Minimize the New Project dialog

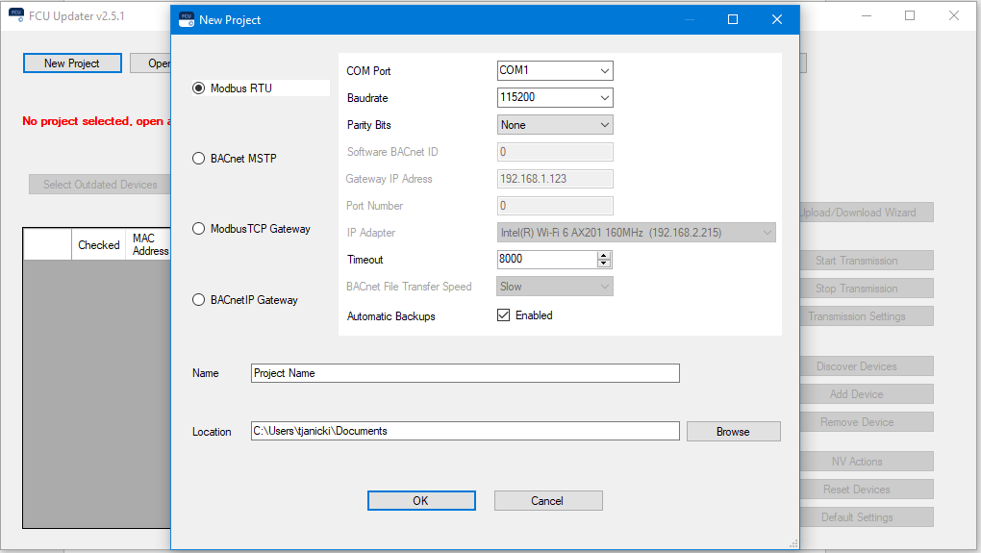[688, 19]
